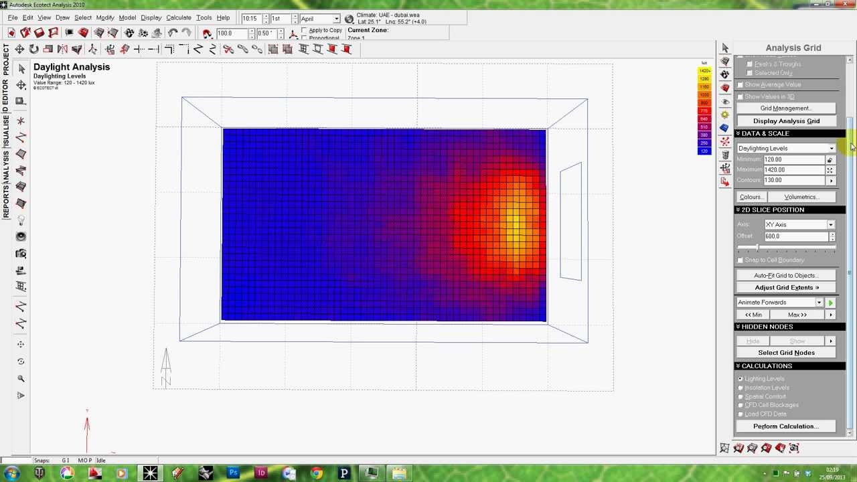
Task: Open the yellow sun shadow settings panel icon
Action: [725, 114]
